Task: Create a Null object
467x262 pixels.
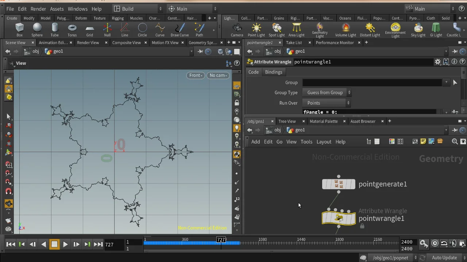Action: click(x=107, y=30)
